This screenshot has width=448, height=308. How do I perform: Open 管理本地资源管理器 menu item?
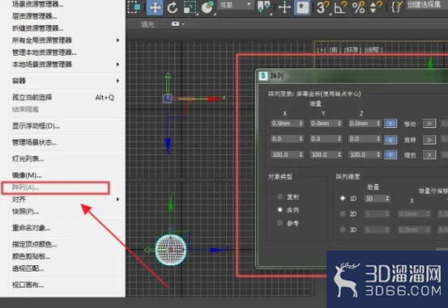tap(45, 53)
